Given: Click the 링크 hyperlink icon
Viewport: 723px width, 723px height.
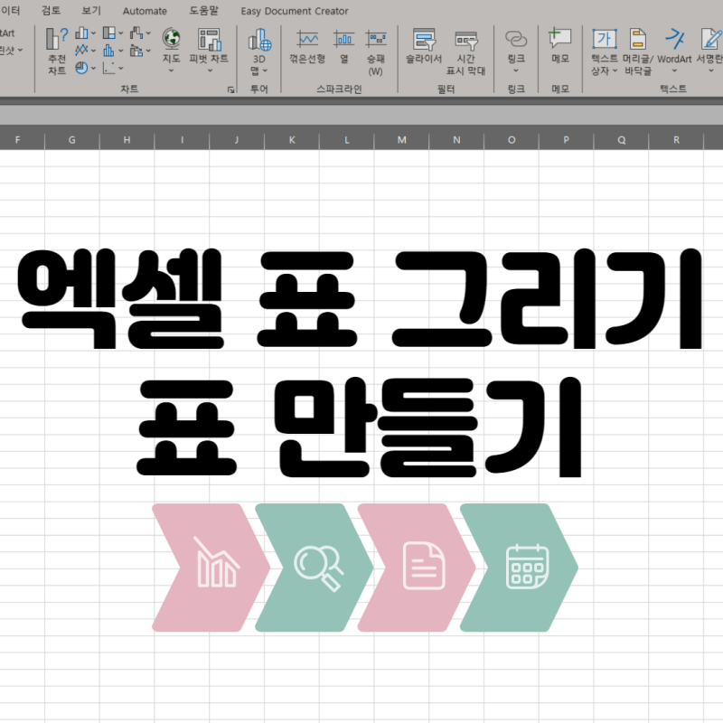Looking at the screenshot, I should click(516, 39).
